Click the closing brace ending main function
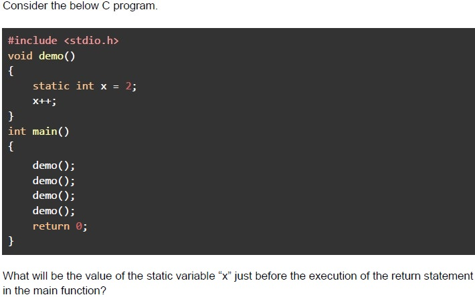The height and width of the screenshot is (297, 475). [x=11, y=241]
